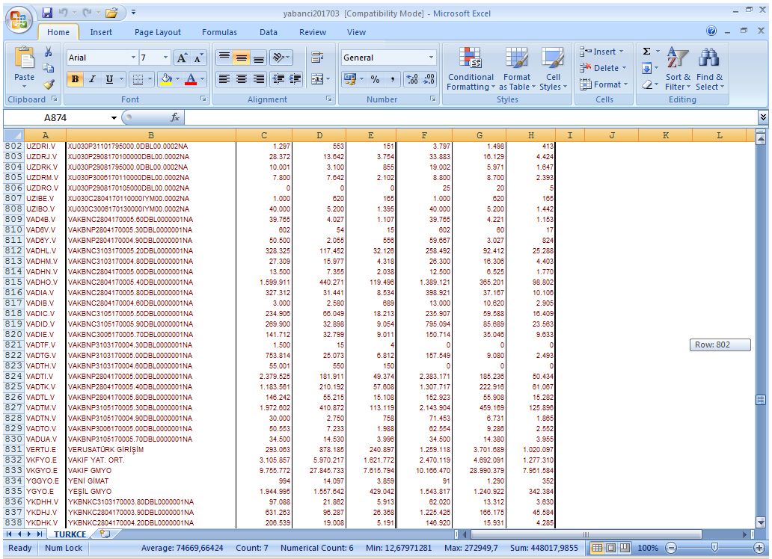Click the vertical scrollbar thumb
This screenshot has height=559, width=772.
[761, 400]
